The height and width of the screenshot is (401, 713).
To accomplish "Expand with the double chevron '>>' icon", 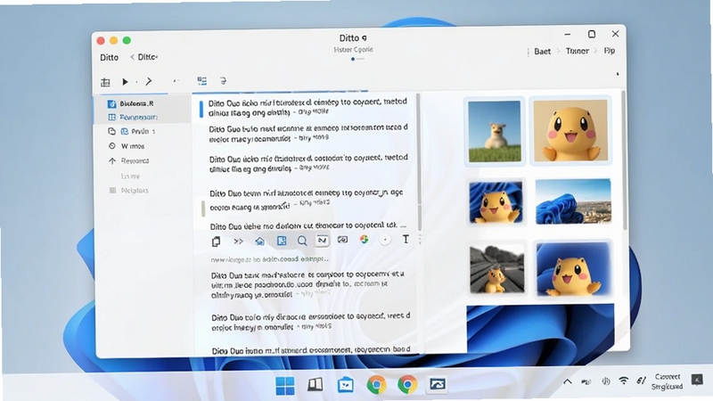I will pyautogui.click(x=238, y=241).
